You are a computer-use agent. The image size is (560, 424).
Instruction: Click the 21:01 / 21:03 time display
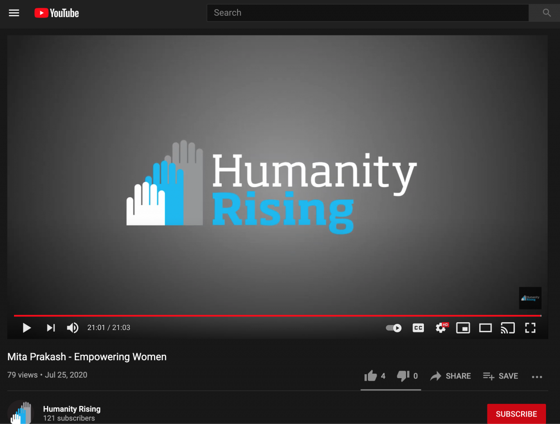(108, 328)
